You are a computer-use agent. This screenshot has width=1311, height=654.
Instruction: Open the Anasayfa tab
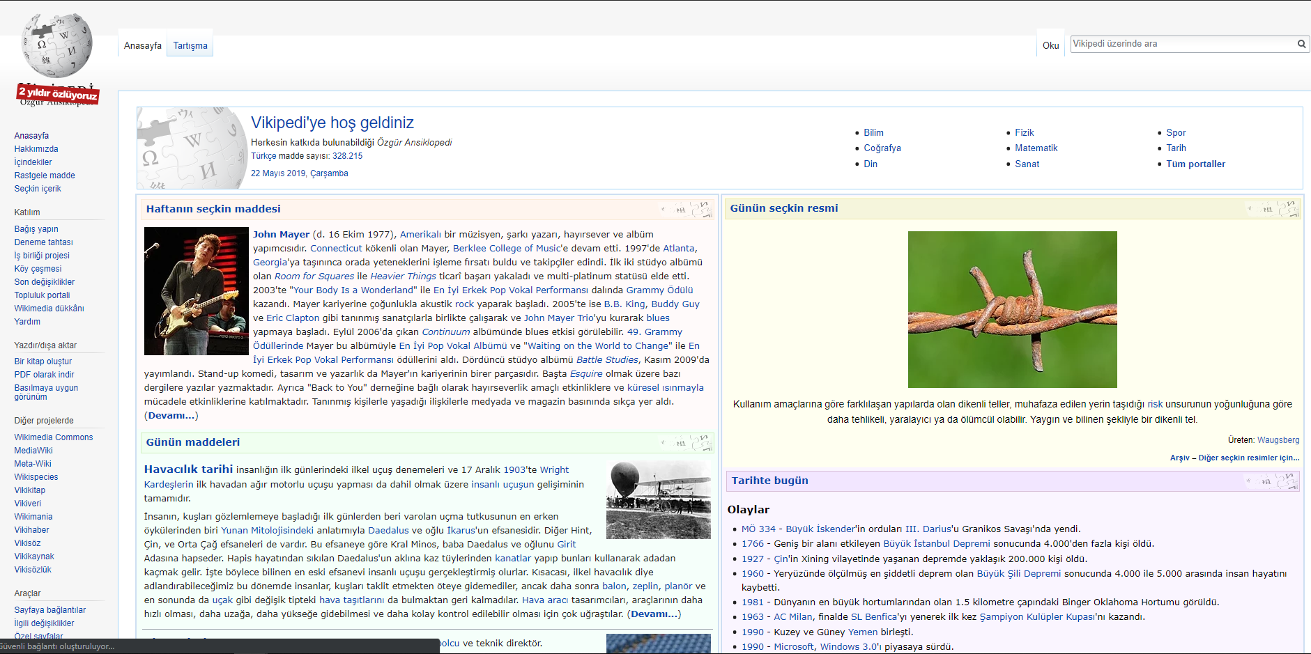143,45
